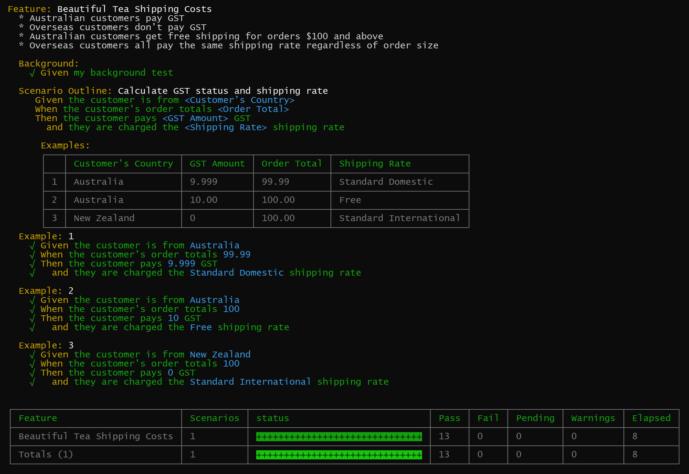
Task: Click the '<Shipping Rate>' placeholder in outline
Action: 226,127
